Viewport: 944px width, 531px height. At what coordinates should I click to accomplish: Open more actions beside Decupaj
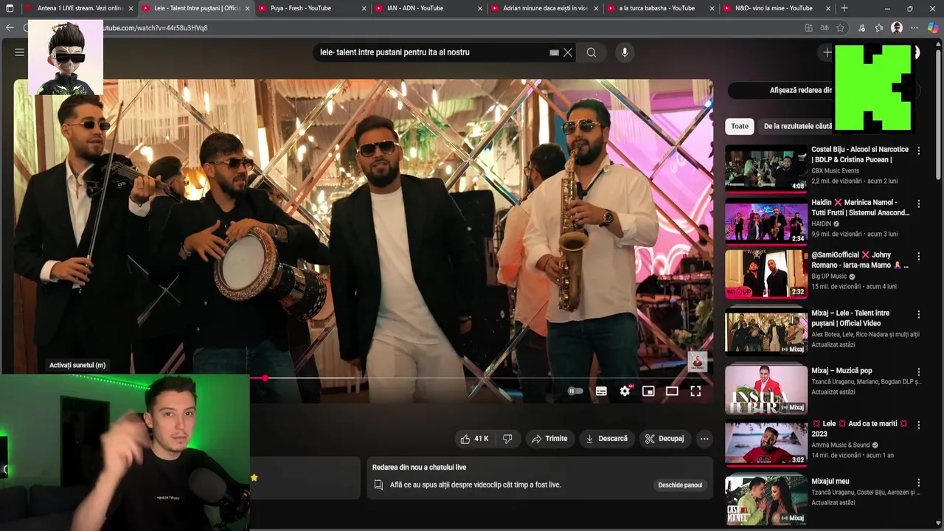(704, 439)
